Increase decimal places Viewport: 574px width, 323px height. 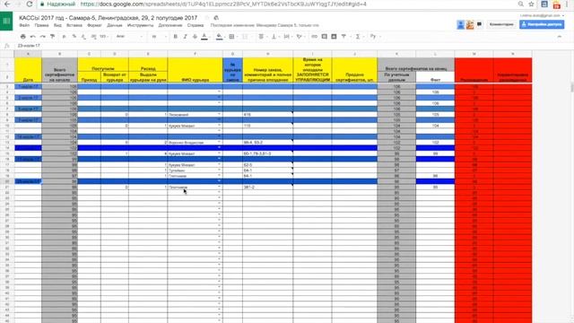coord(93,37)
